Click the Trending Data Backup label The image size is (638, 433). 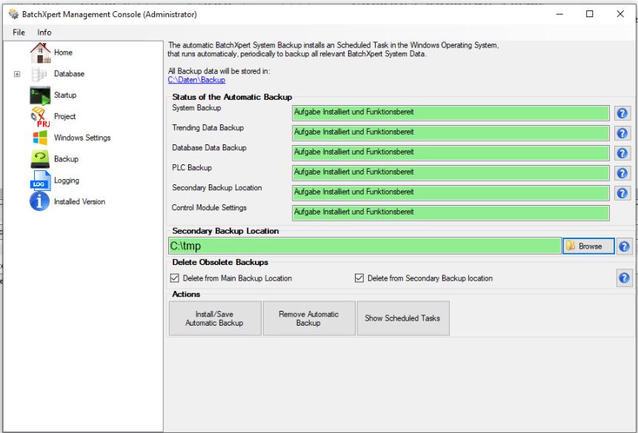pos(208,127)
